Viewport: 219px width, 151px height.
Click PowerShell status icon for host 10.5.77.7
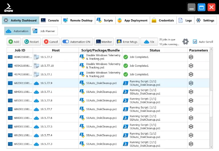(125, 109)
